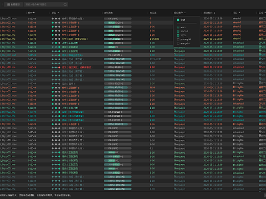
Task: Open the region column filter arrow
Action: [265, 13]
